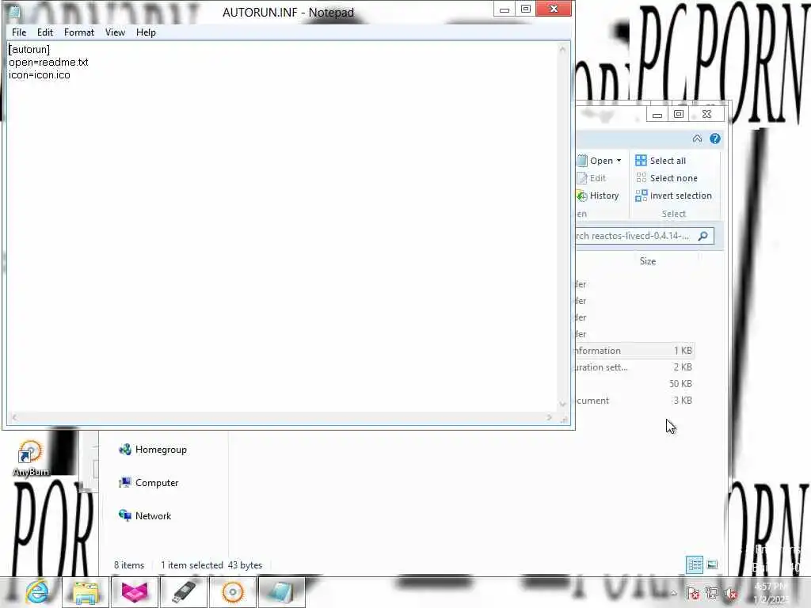
Task: Select the file row showing 2 KB
Action: click(x=634, y=367)
